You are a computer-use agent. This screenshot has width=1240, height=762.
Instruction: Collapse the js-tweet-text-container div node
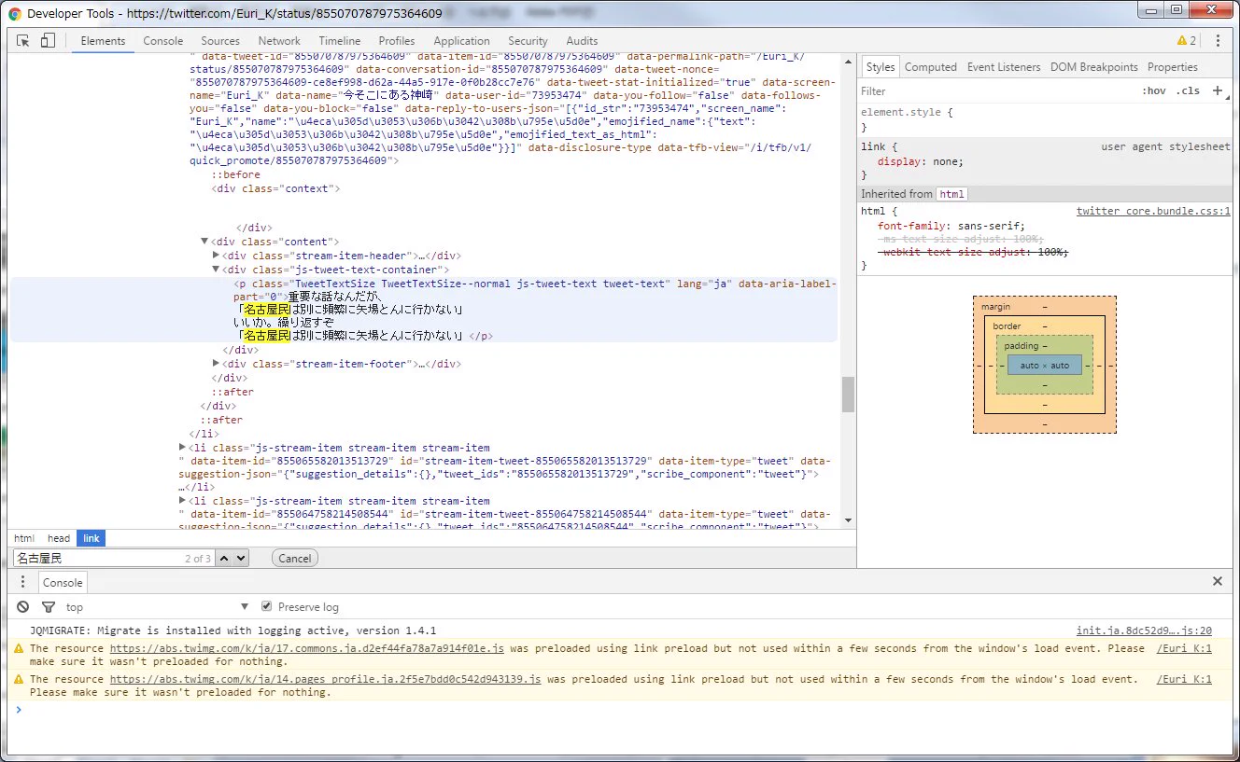click(217, 270)
